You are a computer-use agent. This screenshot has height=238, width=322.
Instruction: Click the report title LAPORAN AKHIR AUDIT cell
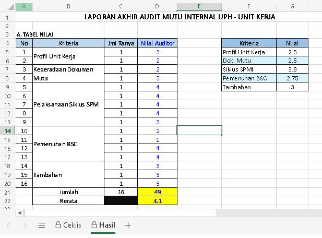point(180,17)
